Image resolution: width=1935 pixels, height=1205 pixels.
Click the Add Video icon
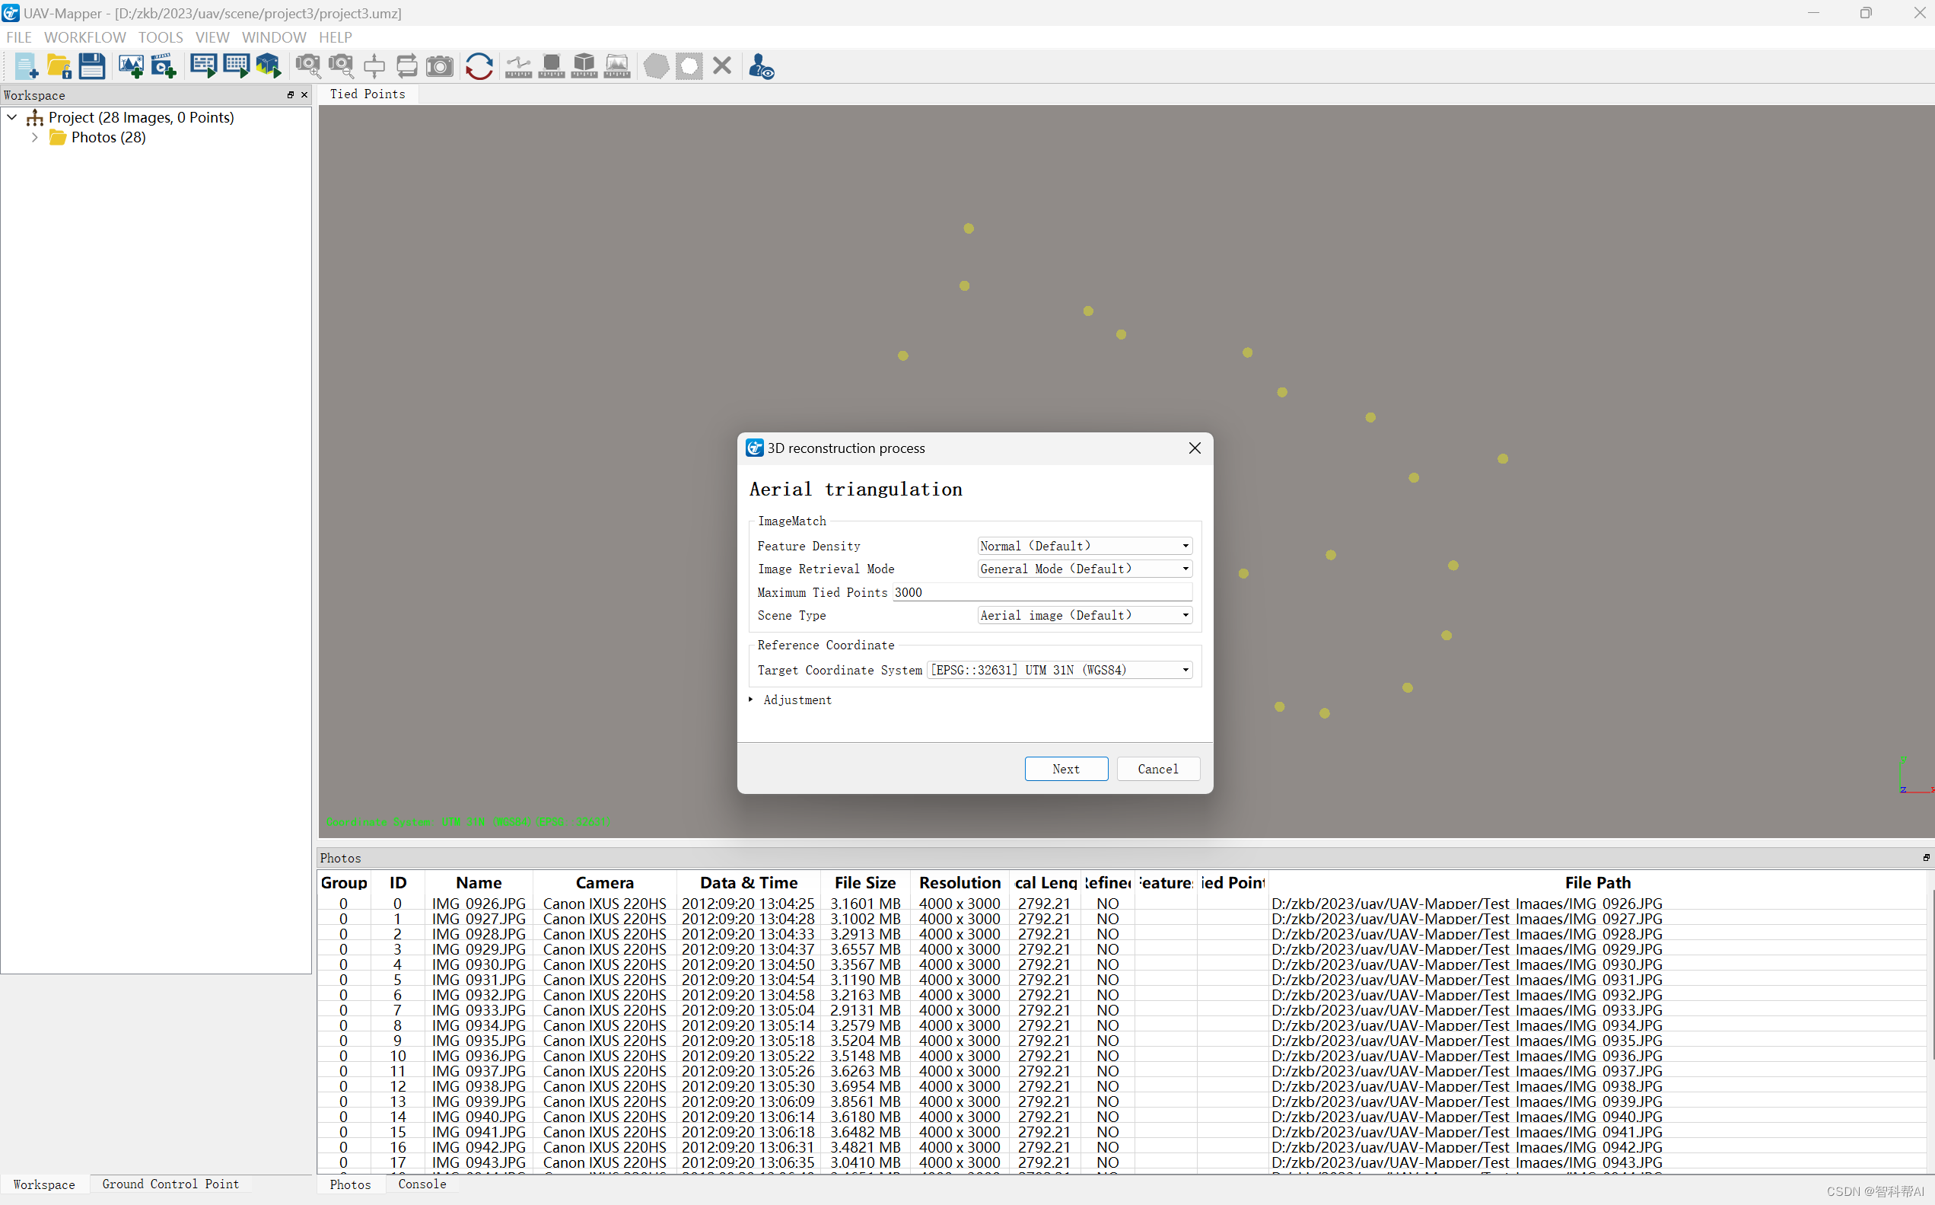tap(164, 66)
